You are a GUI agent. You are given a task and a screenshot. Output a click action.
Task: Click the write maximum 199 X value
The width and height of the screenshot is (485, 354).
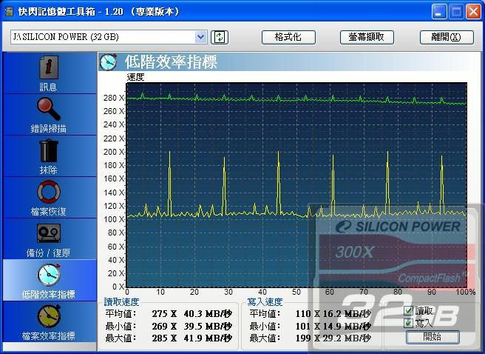pos(308,338)
